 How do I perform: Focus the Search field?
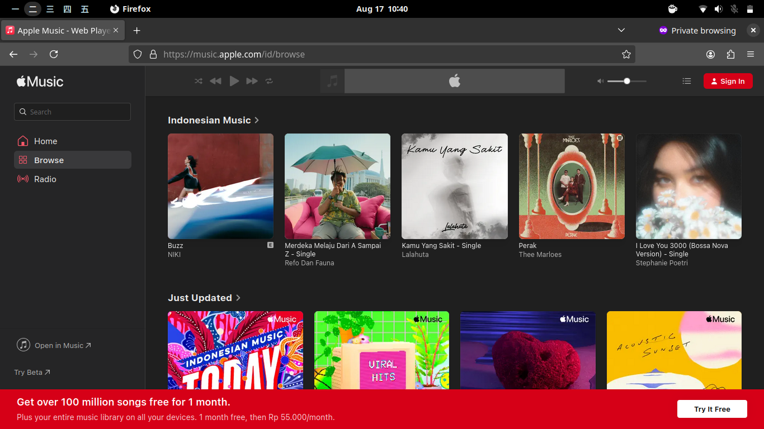(x=72, y=112)
